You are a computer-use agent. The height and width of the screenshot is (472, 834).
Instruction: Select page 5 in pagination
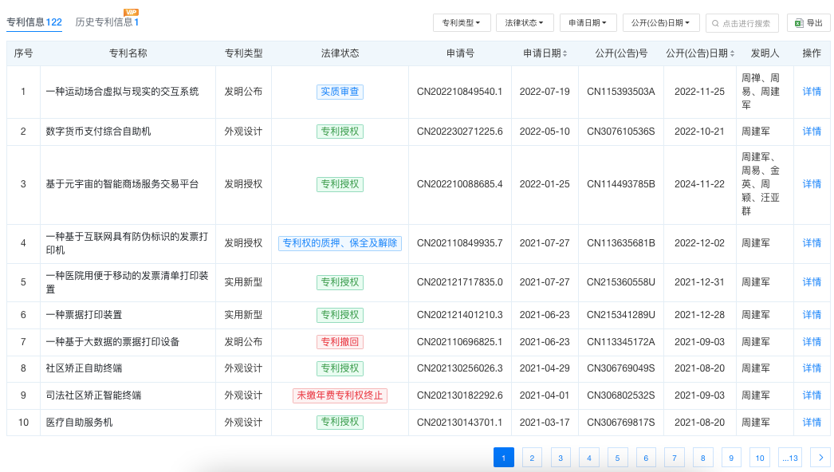pyautogui.click(x=617, y=457)
